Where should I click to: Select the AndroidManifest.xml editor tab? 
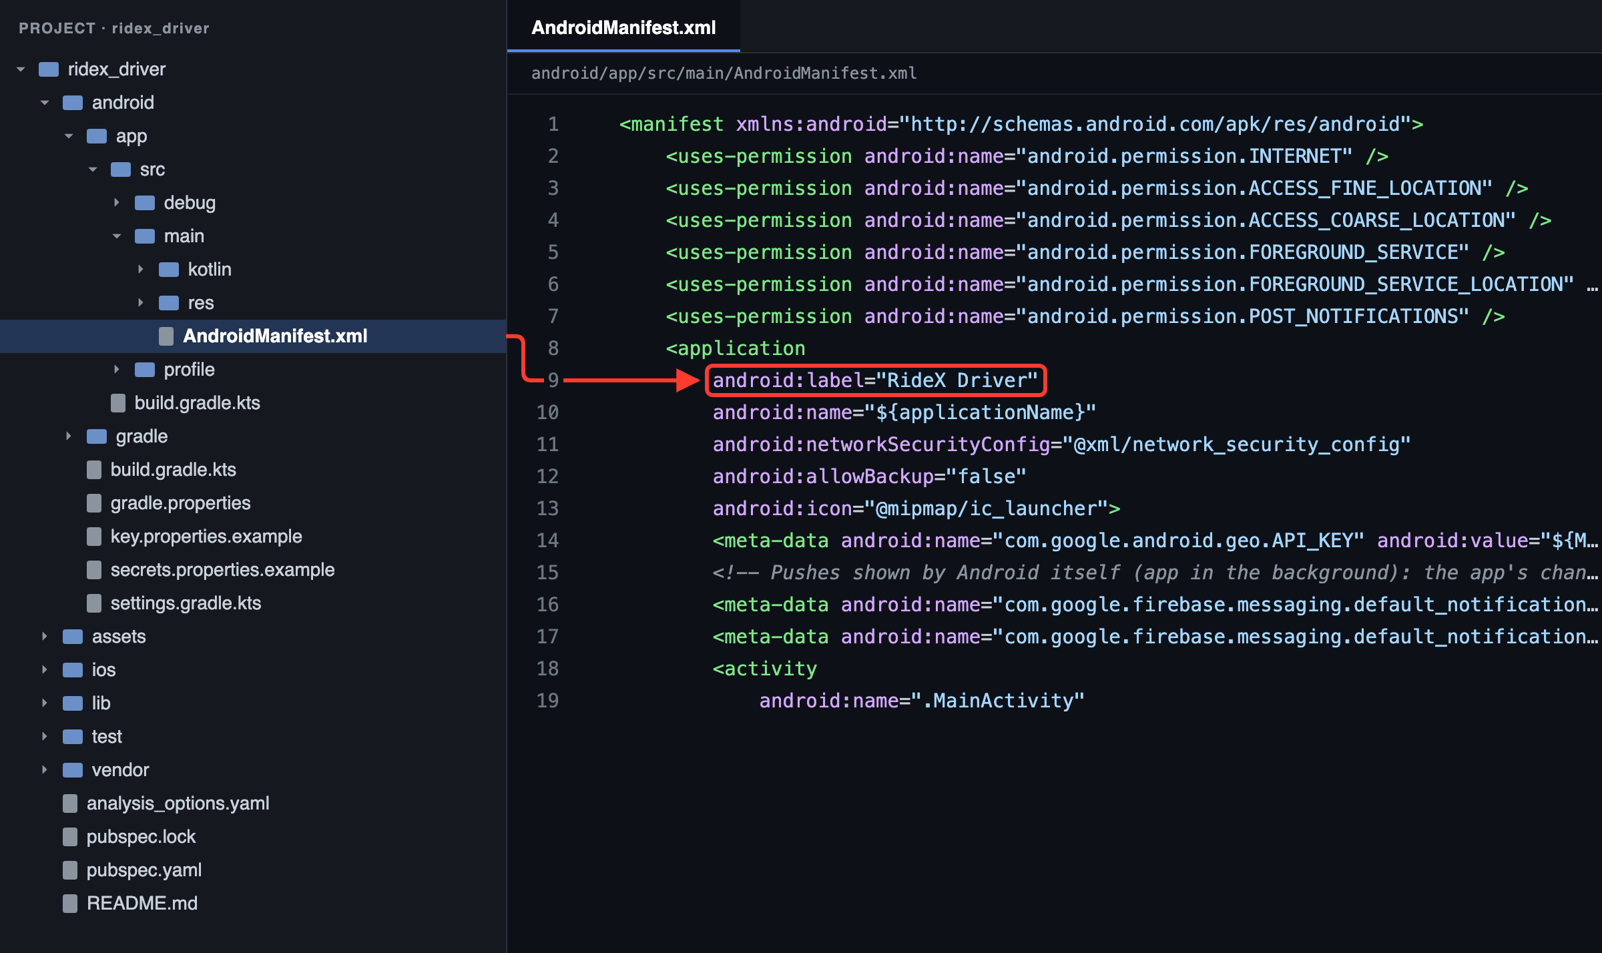623,27
